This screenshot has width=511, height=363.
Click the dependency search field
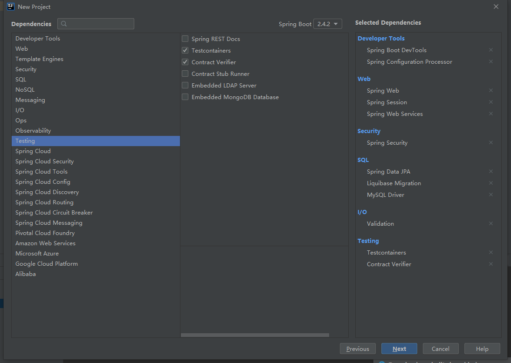click(x=96, y=24)
